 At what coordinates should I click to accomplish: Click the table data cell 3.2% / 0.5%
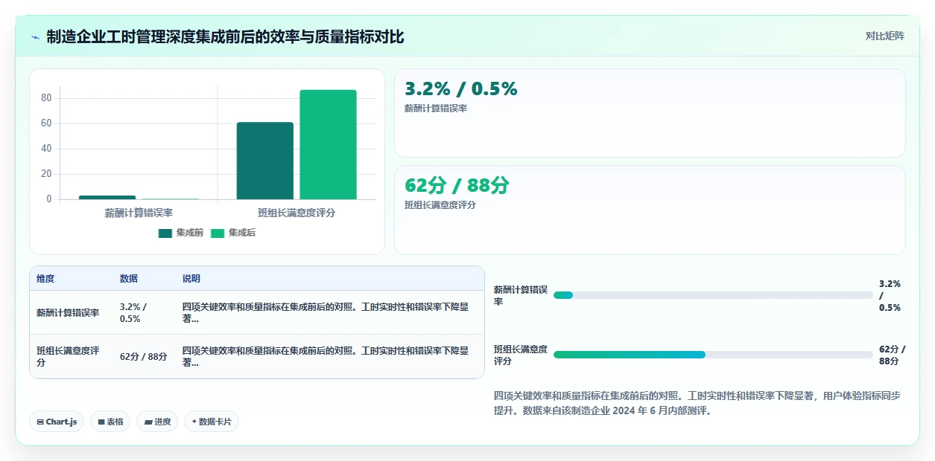coord(145,312)
